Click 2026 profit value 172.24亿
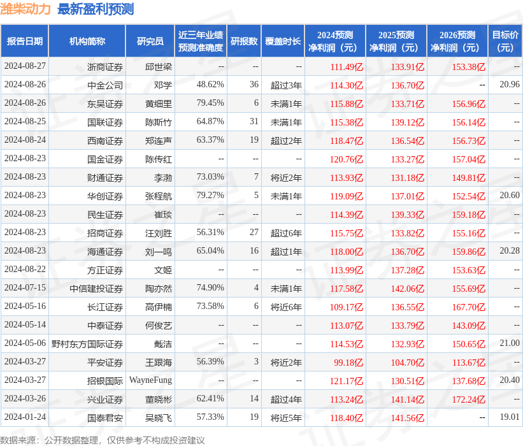The image size is (523, 446). coord(469,399)
